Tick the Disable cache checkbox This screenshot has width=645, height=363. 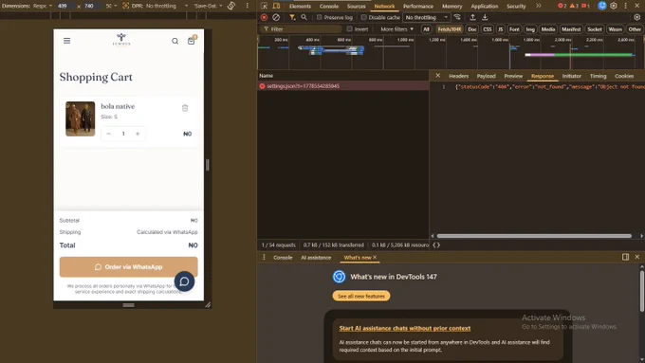(364, 17)
